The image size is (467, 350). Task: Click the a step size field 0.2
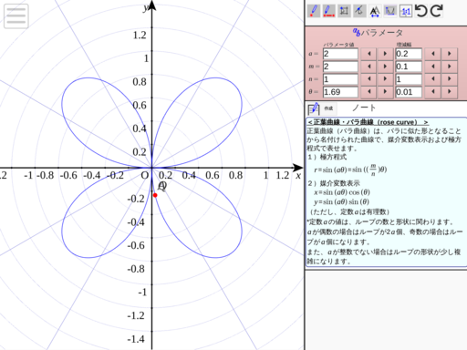point(409,54)
